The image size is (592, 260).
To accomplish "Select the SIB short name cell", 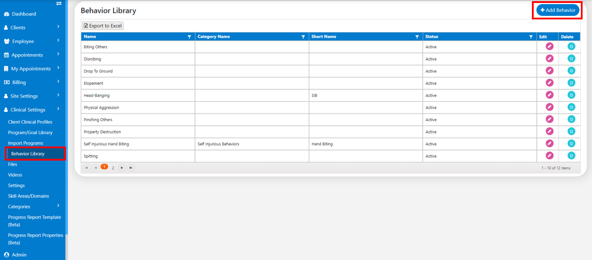I will coord(366,96).
